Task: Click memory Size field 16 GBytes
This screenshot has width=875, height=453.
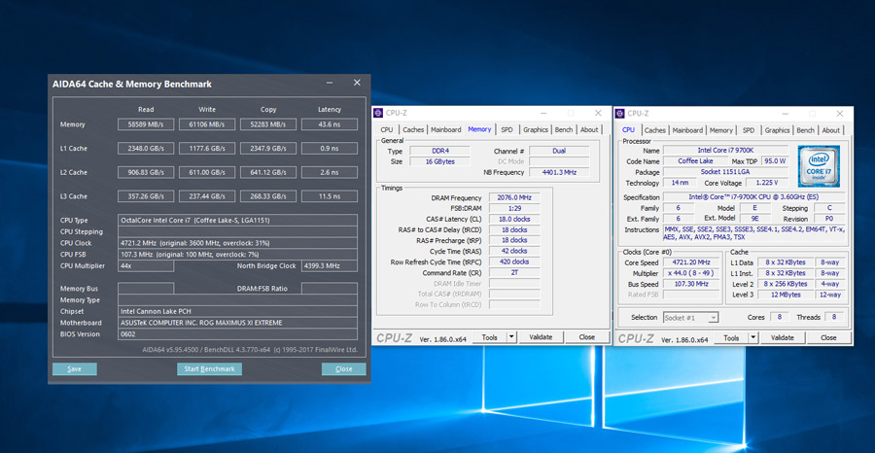Action: click(439, 161)
